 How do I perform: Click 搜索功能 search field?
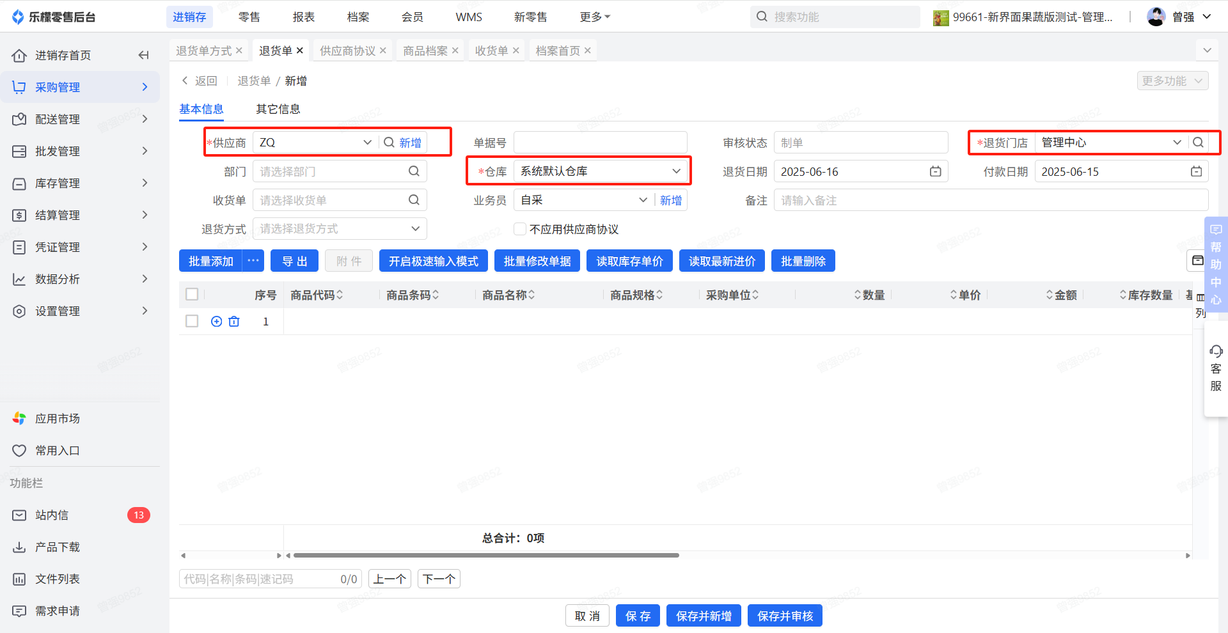[835, 17]
